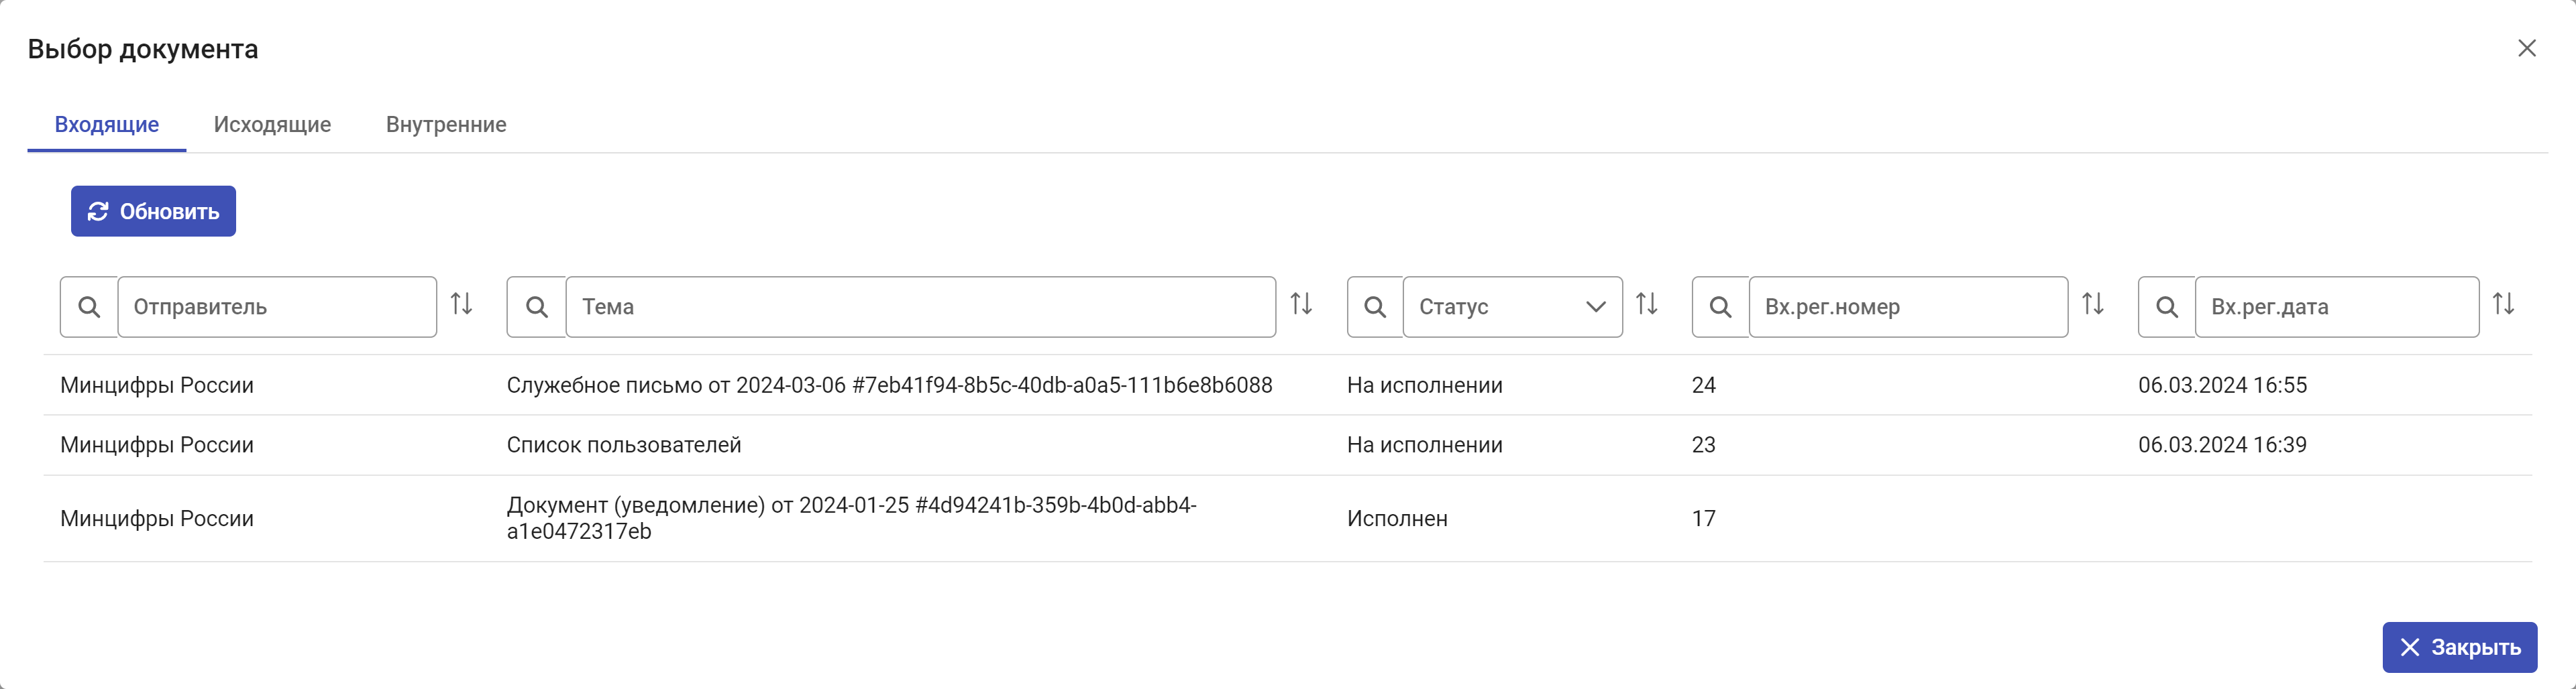The width and height of the screenshot is (2576, 689).
Task: Click the Закрыть button
Action: (x=2460, y=647)
